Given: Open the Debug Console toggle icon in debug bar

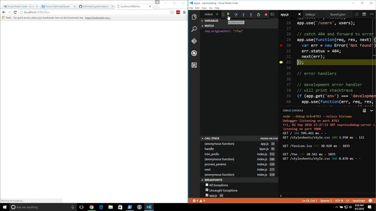Looking at the screenshot, I should click(x=272, y=14).
